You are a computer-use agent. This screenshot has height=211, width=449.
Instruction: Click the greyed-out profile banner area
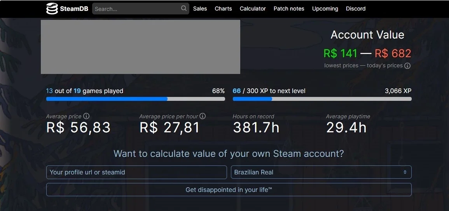click(140, 47)
